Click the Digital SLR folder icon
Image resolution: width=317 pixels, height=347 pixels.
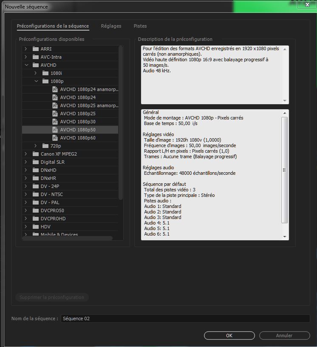pyautogui.click(x=36, y=162)
